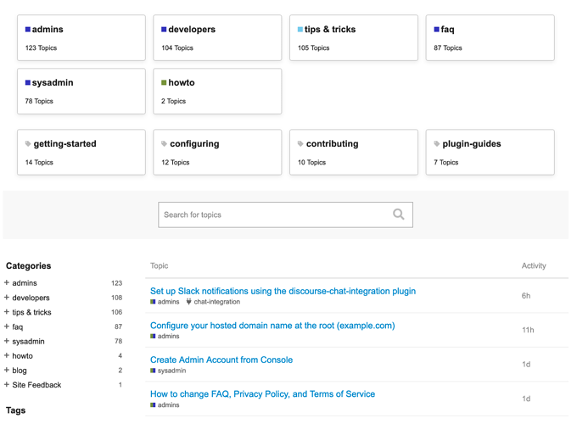Open the sysadmin category card
This screenshot has width=577, height=424.
(x=81, y=92)
